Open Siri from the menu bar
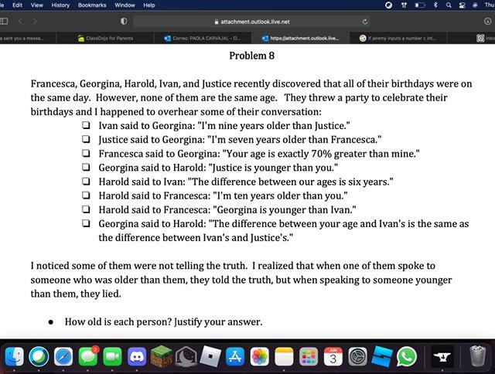 (475, 5)
